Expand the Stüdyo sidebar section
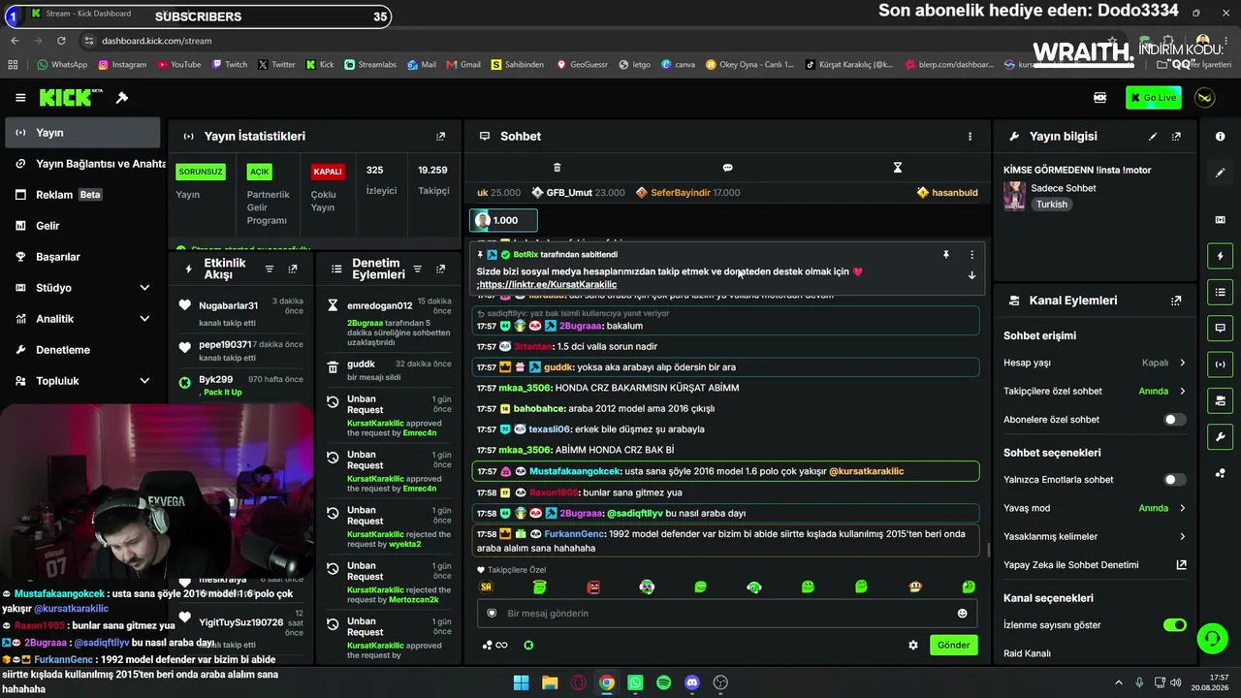The height and width of the screenshot is (698, 1241). click(x=144, y=288)
